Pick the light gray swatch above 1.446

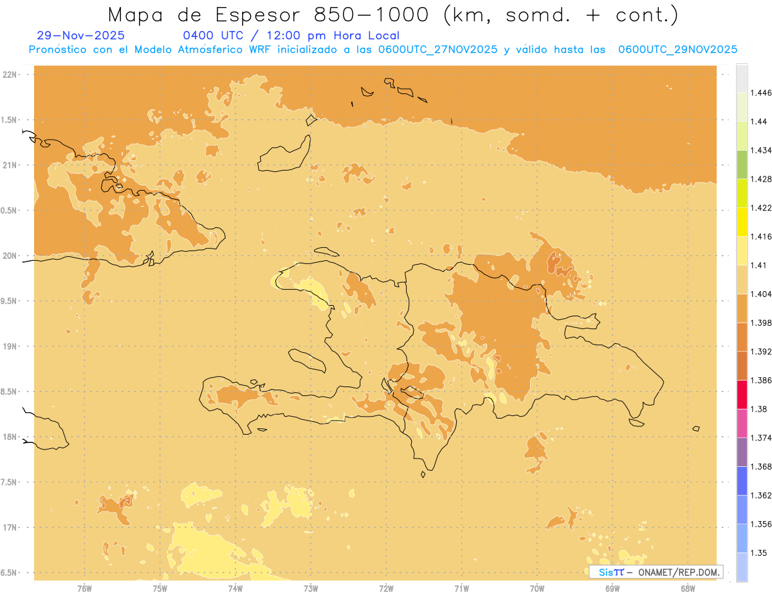pos(742,78)
